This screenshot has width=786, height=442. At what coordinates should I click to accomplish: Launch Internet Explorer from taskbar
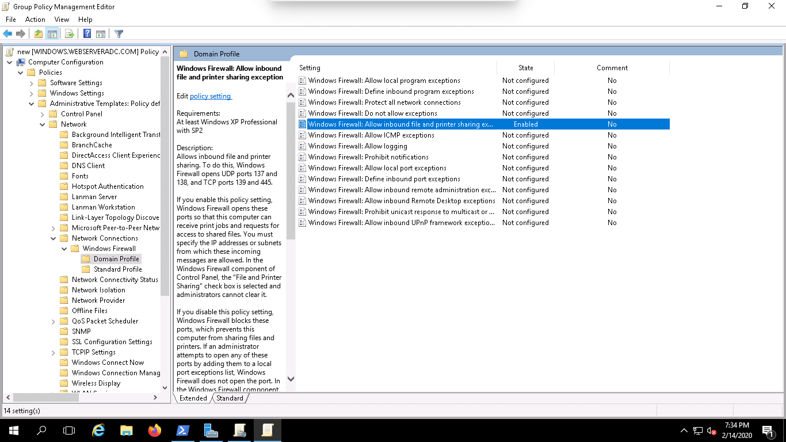(x=99, y=430)
